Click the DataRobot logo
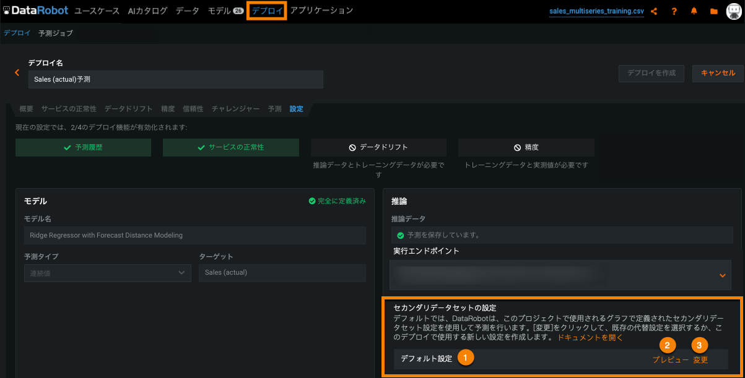The width and height of the screenshot is (745, 378). pyautogui.click(x=35, y=11)
